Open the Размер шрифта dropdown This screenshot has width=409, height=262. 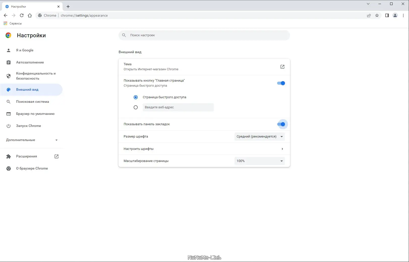coord(259,137)
